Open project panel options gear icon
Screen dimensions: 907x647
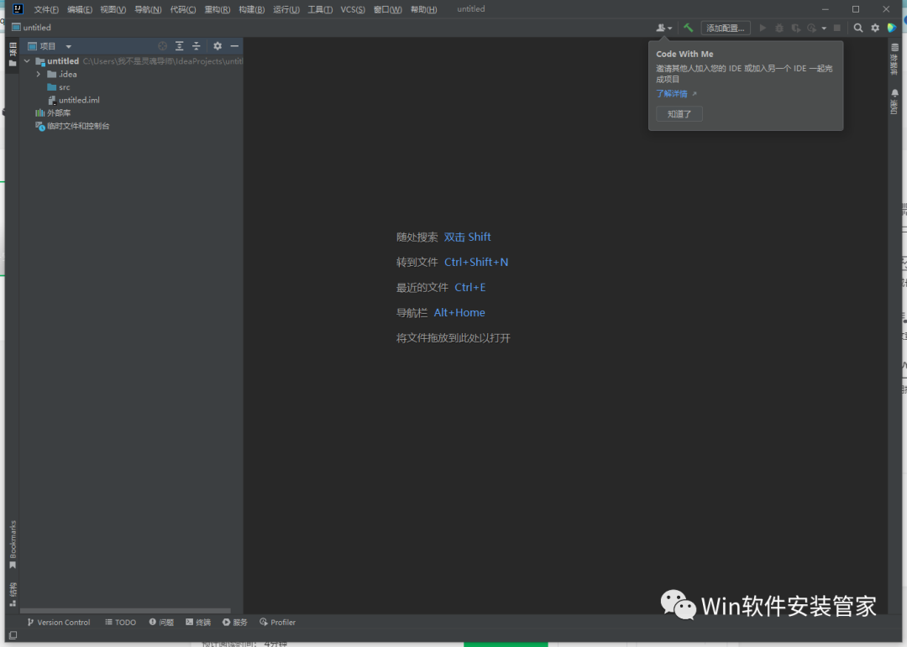coord(218,46)
